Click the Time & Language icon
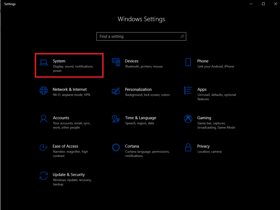The width and height of the screenshot is (280, 210). [116, 119]
